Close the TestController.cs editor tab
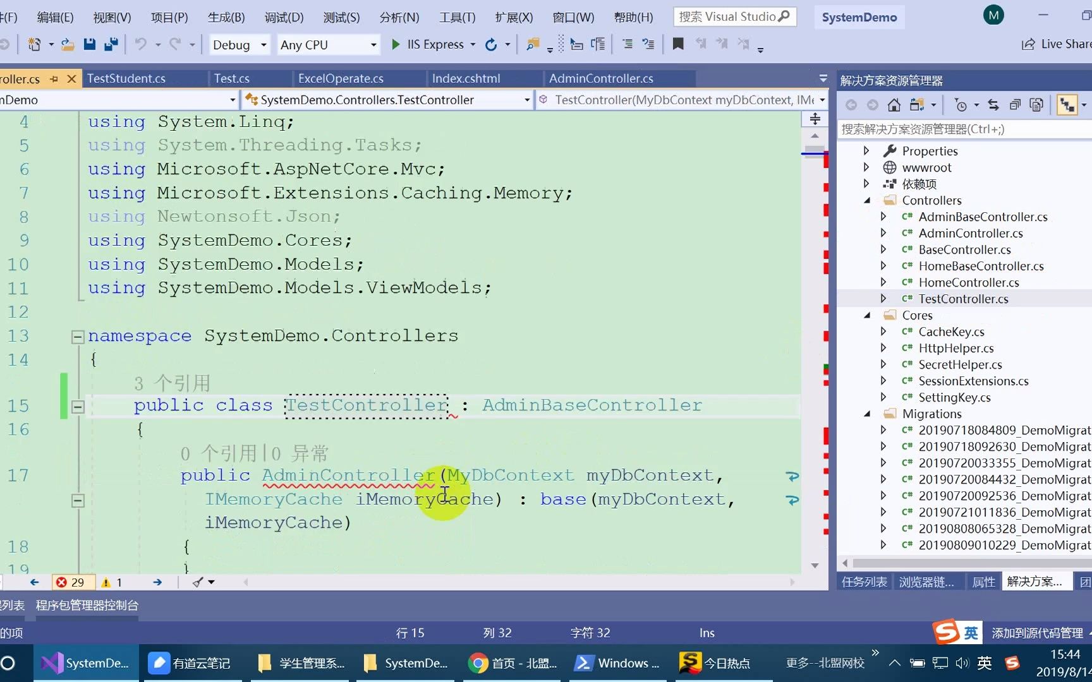Viewport: 1092px width, 682px height. pyautogui.click(x=71, y=79)
